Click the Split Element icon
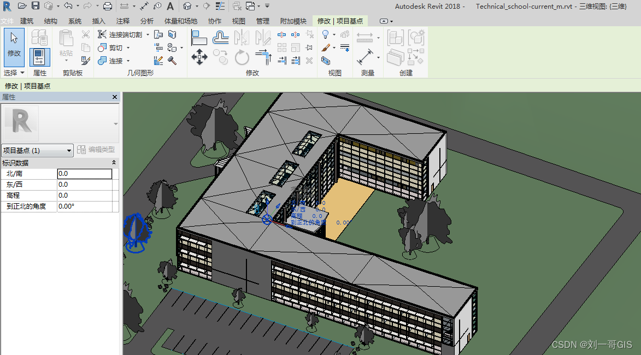This screenshot has height=355, width=641. (x=281, y=34)
